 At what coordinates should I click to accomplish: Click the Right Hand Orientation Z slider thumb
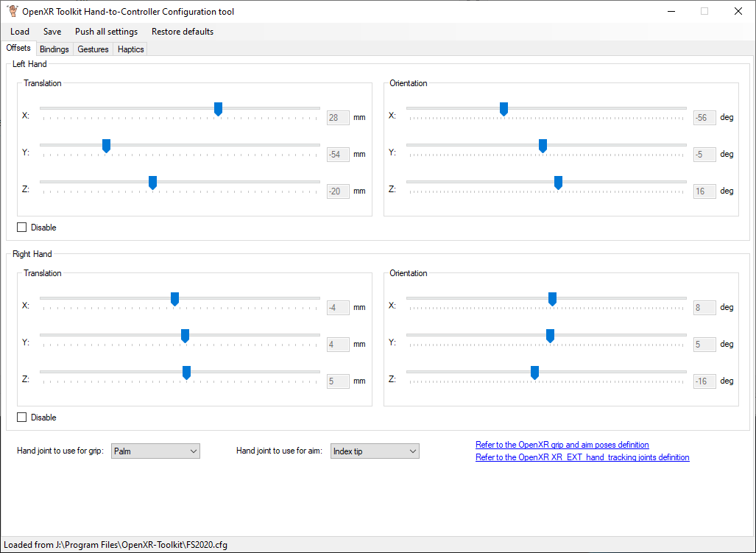(534, 373)
